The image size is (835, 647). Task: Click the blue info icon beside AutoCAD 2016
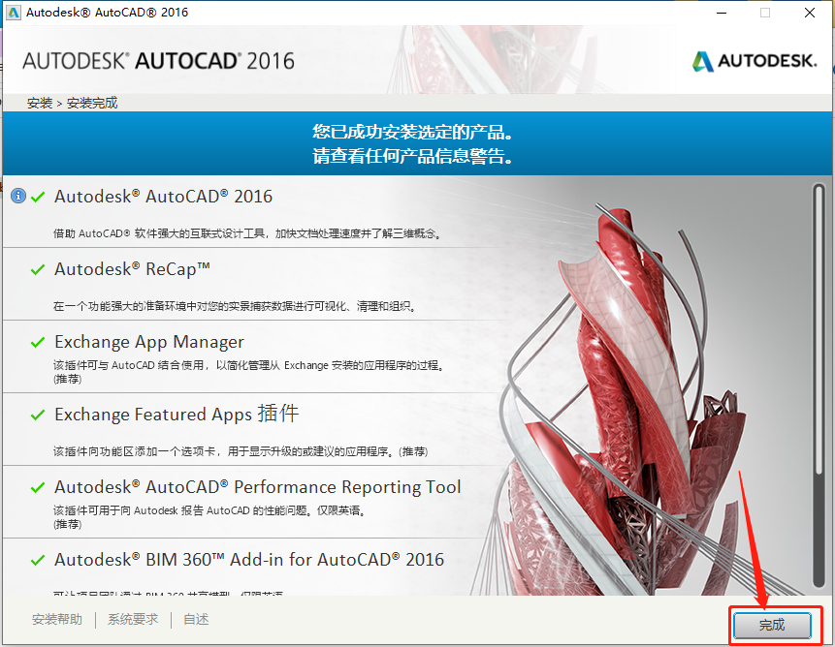point(18,197)
